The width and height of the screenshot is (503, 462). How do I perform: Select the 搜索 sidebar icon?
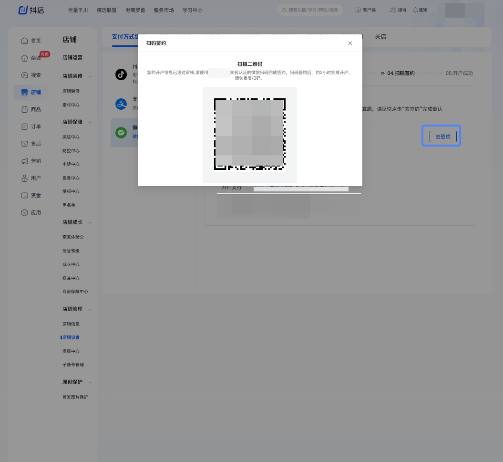(25, 75)
